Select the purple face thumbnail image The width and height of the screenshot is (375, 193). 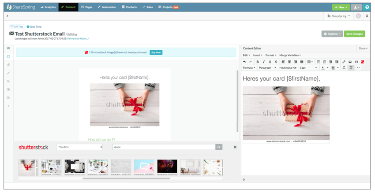point(167,167)
